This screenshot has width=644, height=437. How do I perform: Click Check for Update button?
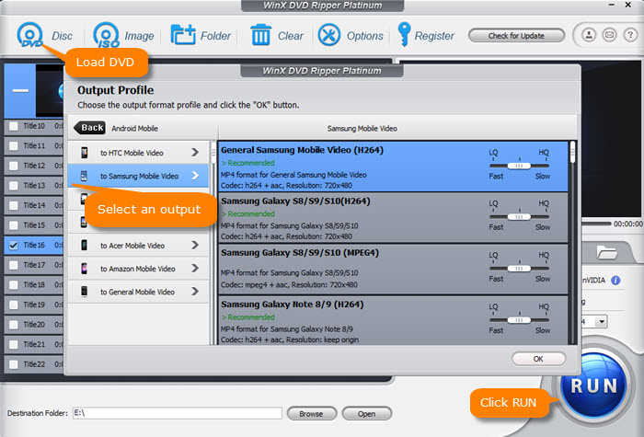click(516, 36)
